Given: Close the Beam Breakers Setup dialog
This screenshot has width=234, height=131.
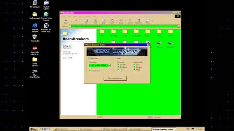Looking at the screenshot, I should point(148,45).
